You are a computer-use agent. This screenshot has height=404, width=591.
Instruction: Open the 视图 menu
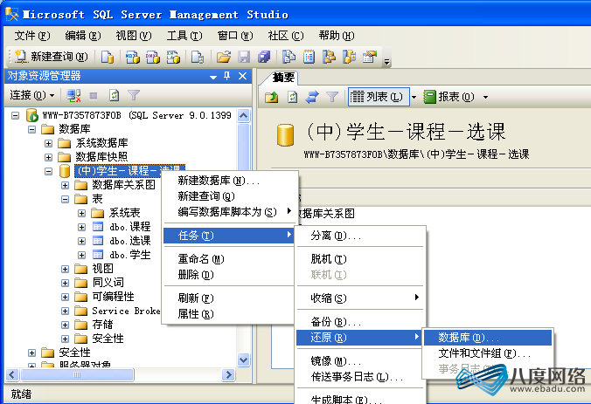(134, 36)
